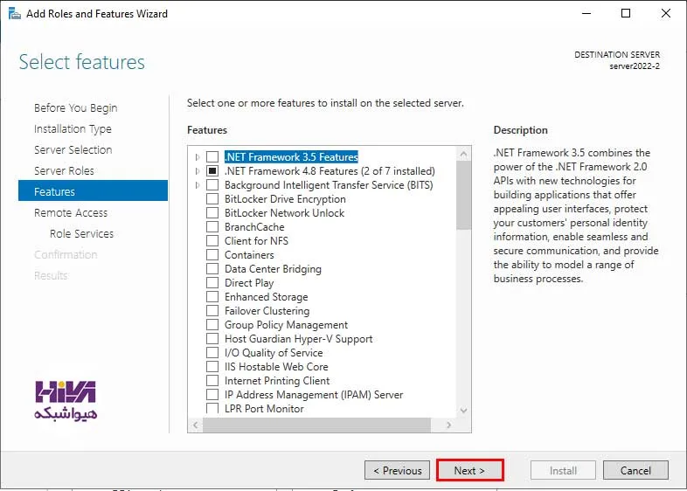Enable the Containers feature checkbox
The height and width of the screenshot is (491, 687).
tap(212, 255)
